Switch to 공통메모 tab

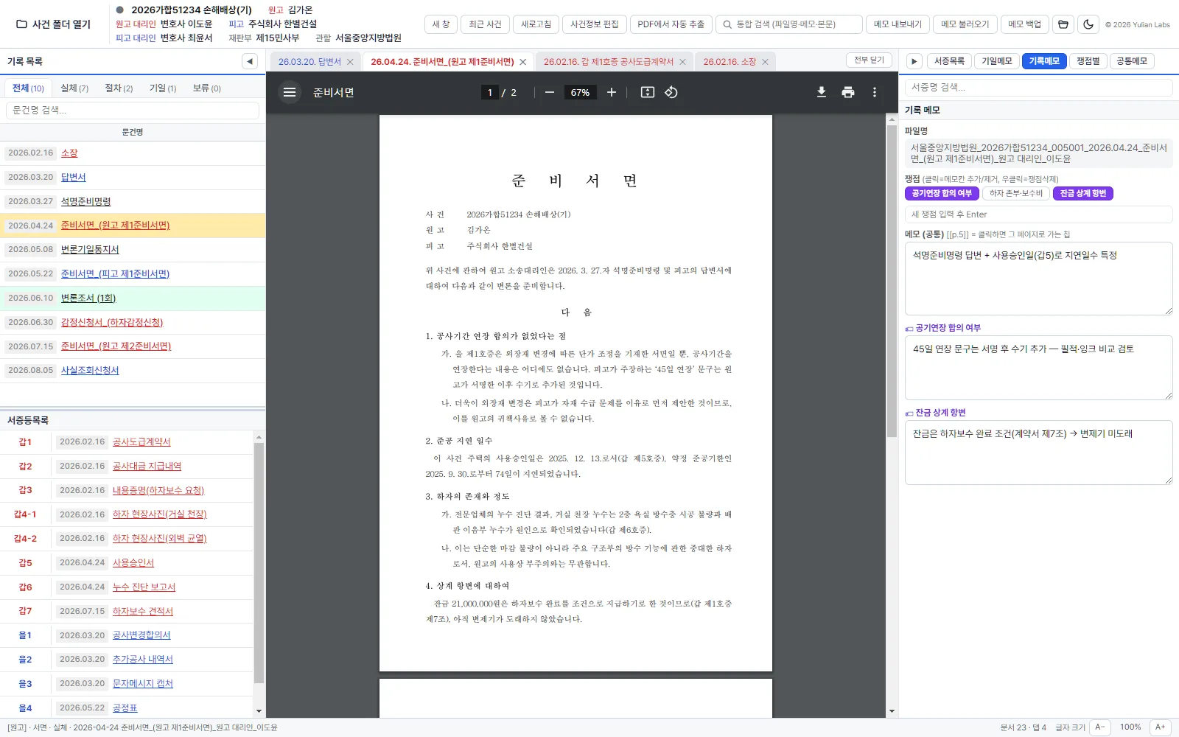tap(1132, 61)
